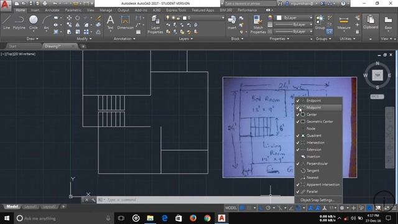Expand the Groups panel dropdown

click(x=323, y=39)
